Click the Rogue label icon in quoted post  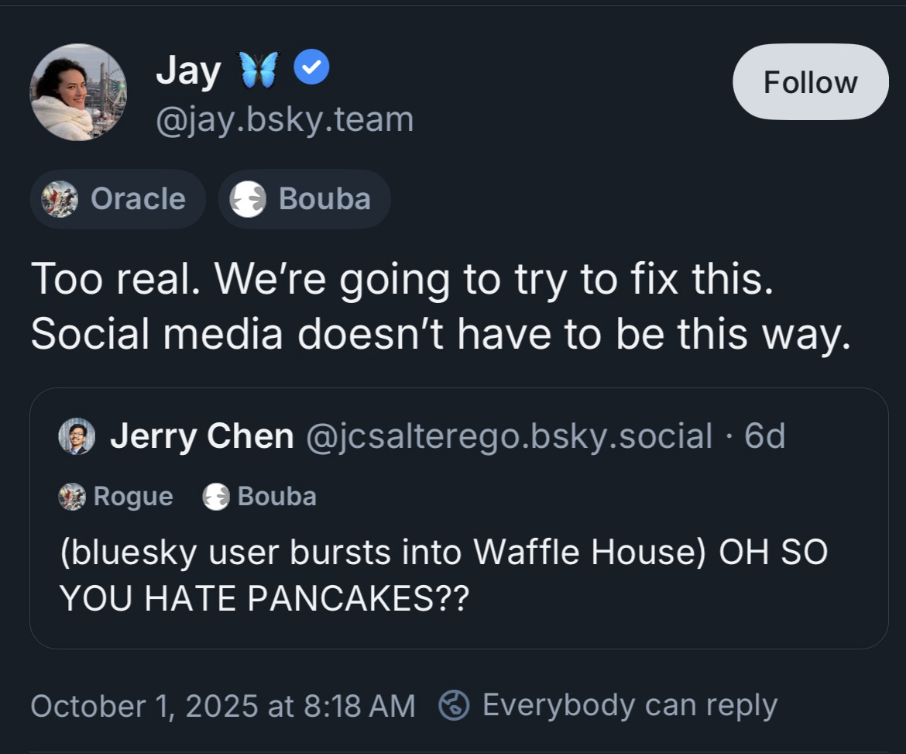pos(72,496)
